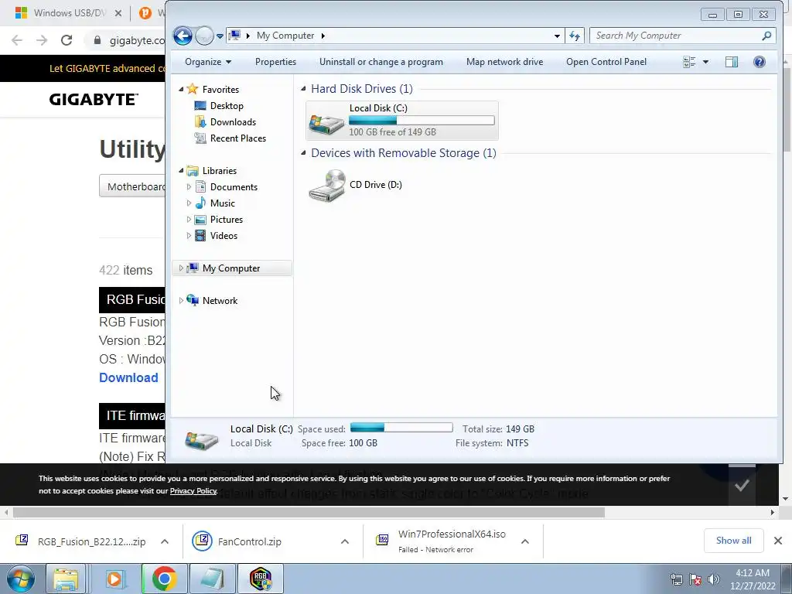792x594 pixels.
Task: Click Windows Media Player taskbar icon
Action: (115, 579)
